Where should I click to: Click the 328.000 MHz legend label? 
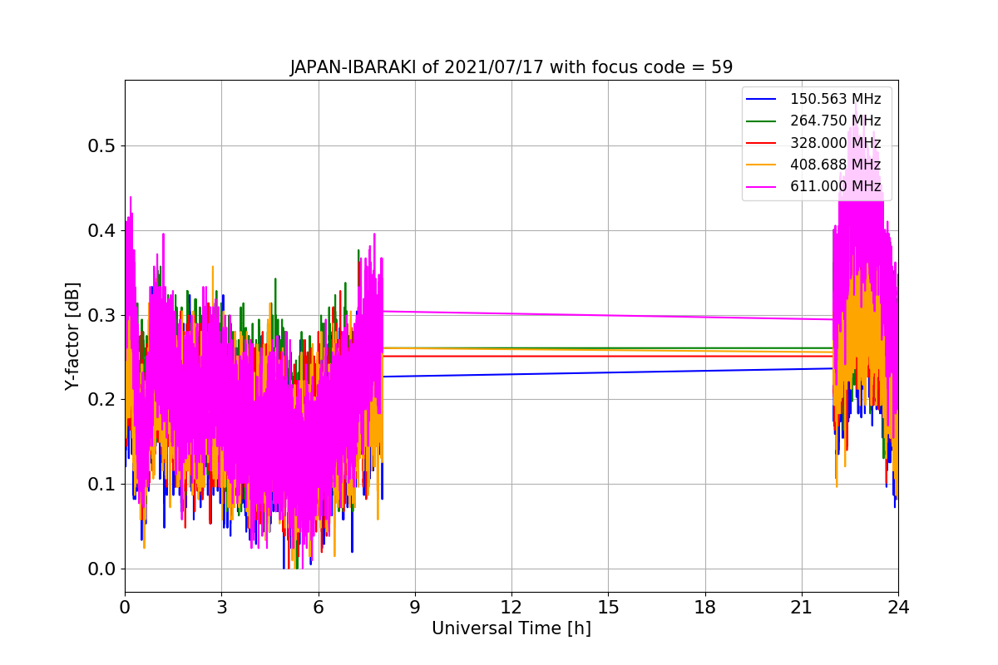click(835, 143)
